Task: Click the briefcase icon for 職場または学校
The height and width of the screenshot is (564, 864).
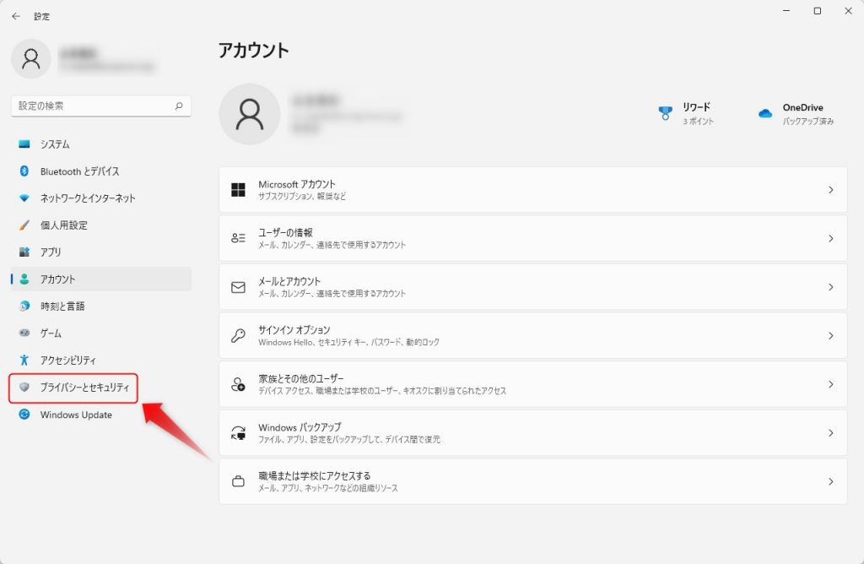Action: pyautogui.click(x=238, y=481)
